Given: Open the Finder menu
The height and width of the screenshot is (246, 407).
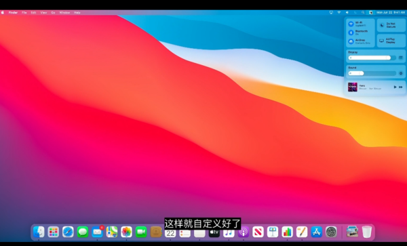Looking at the screenshot, I should coord(13,12).
